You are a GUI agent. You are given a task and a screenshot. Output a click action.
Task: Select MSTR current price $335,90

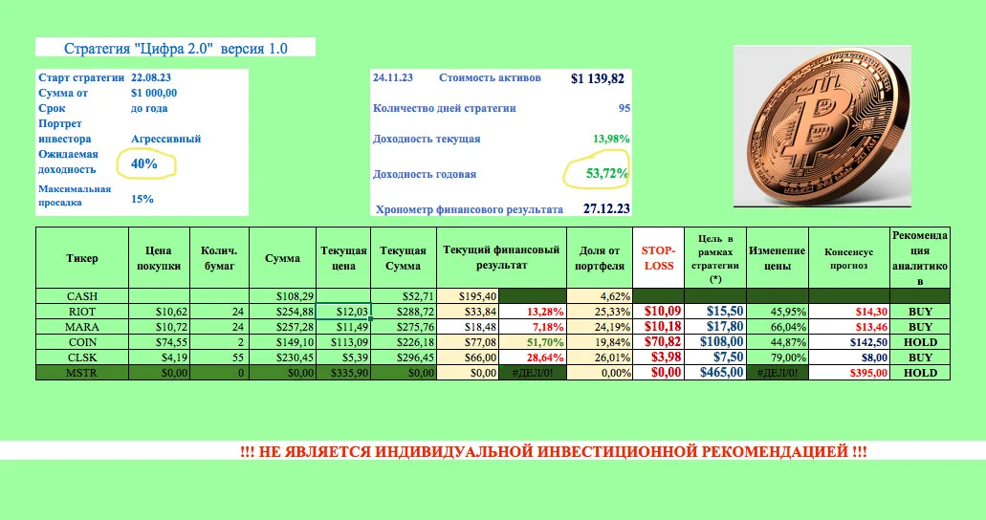coord(343,372)
